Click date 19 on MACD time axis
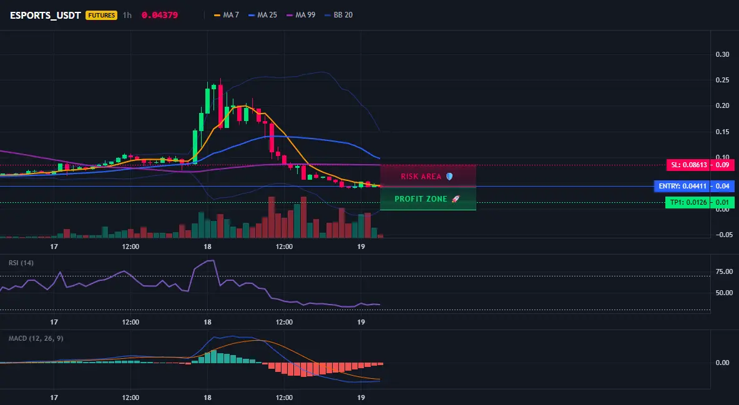This screenshot has height=405, width=739. tap(361, 398)
